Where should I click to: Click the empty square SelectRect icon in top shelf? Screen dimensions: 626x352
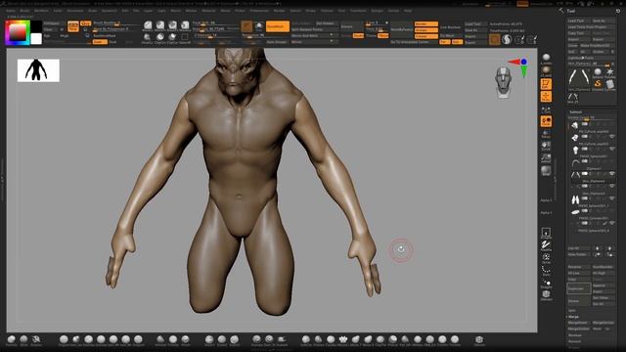pyautogui.click(x=185, y=37)
